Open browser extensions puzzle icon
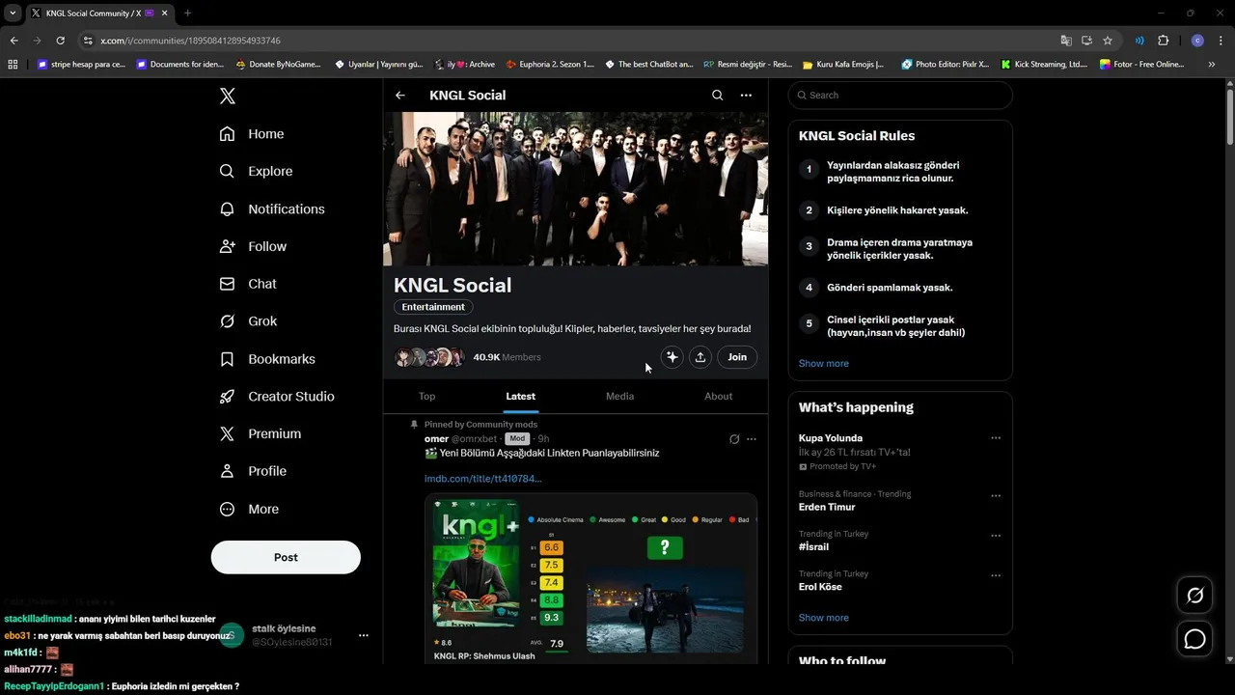 [x=1163, y=41]
